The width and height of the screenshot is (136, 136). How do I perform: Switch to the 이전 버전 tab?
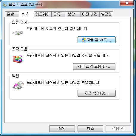click(x=89, y=14)
